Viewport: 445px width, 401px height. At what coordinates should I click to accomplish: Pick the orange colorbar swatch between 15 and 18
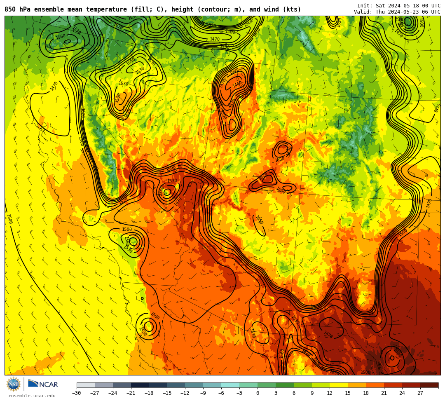(357, 385)
